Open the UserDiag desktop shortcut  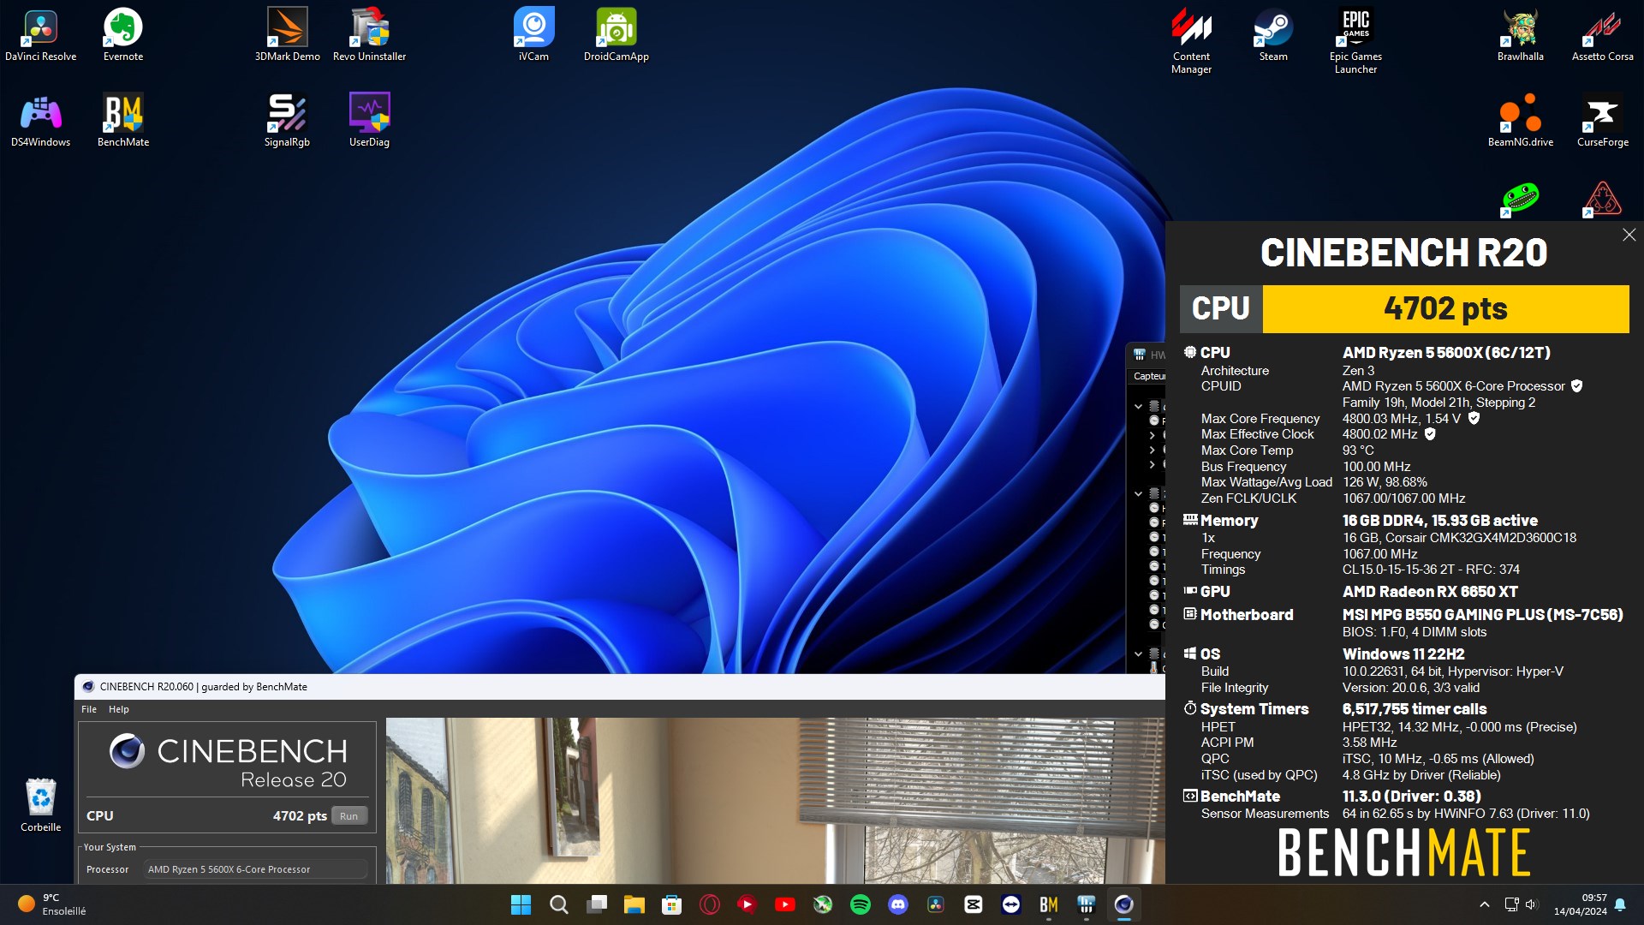369,121
